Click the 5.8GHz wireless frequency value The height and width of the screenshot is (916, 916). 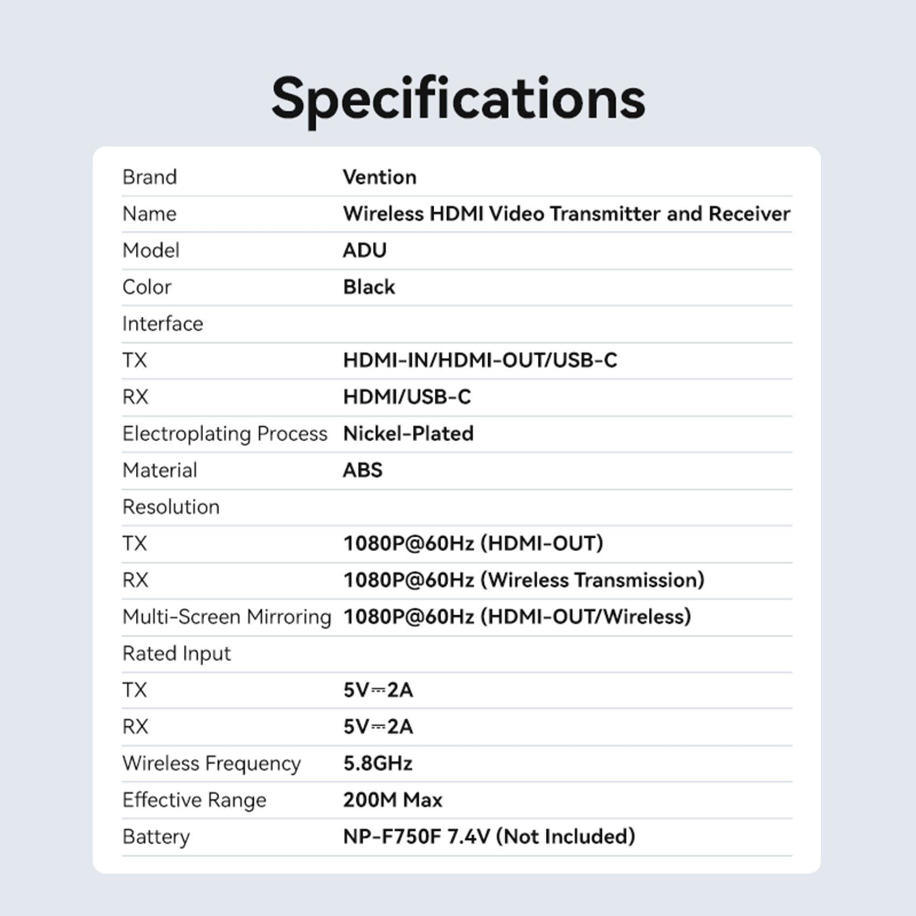[378, 764]
